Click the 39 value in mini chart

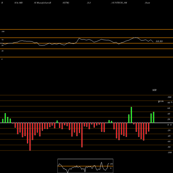click(111, 164)
